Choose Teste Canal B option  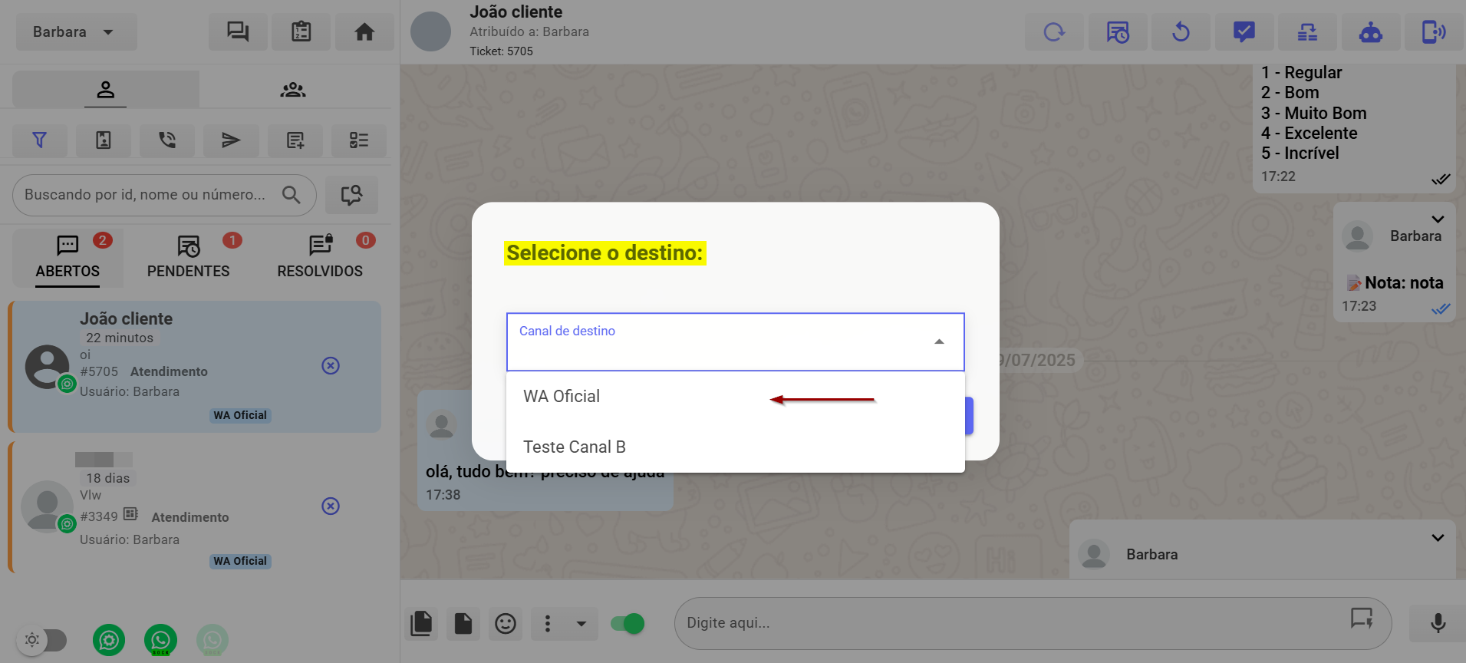(x=575, y=447)
